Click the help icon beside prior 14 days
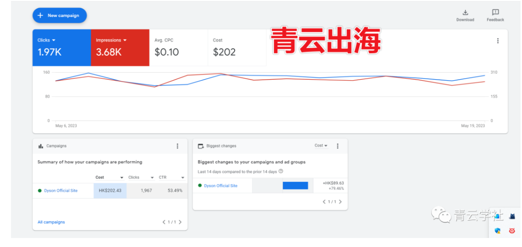This screenshot has width=522, height=247. click(281, 171)
